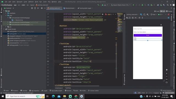This screenshot has height=99, width=176.
Task: Zoom out the design preview with minus
Action: 167,76
